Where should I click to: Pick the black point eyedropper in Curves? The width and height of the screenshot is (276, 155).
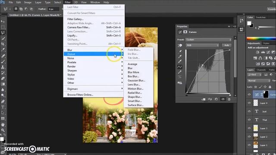[180, 51]
